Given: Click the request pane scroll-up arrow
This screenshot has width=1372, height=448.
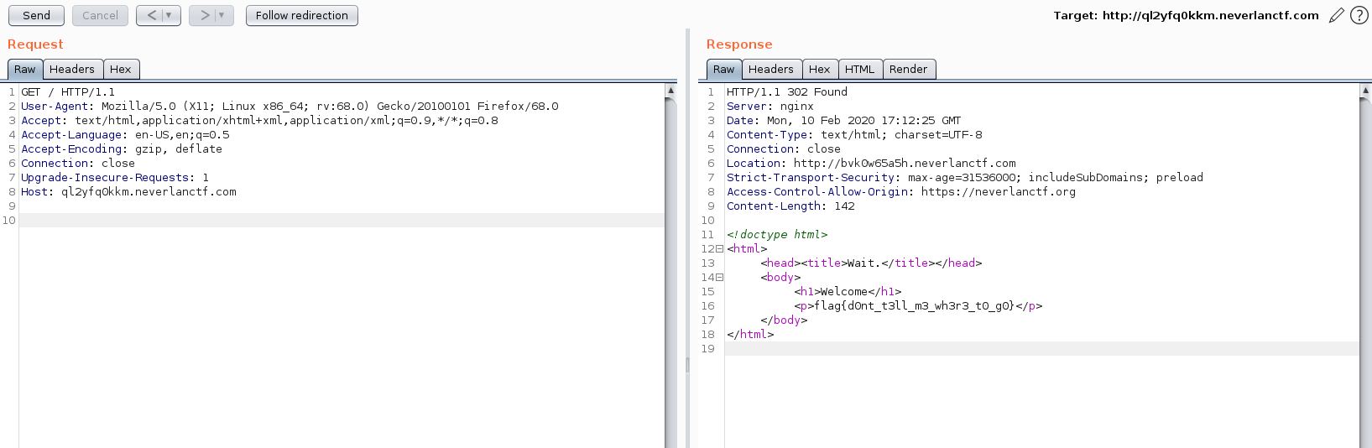Looking at the screenshot, I should 670,90.
